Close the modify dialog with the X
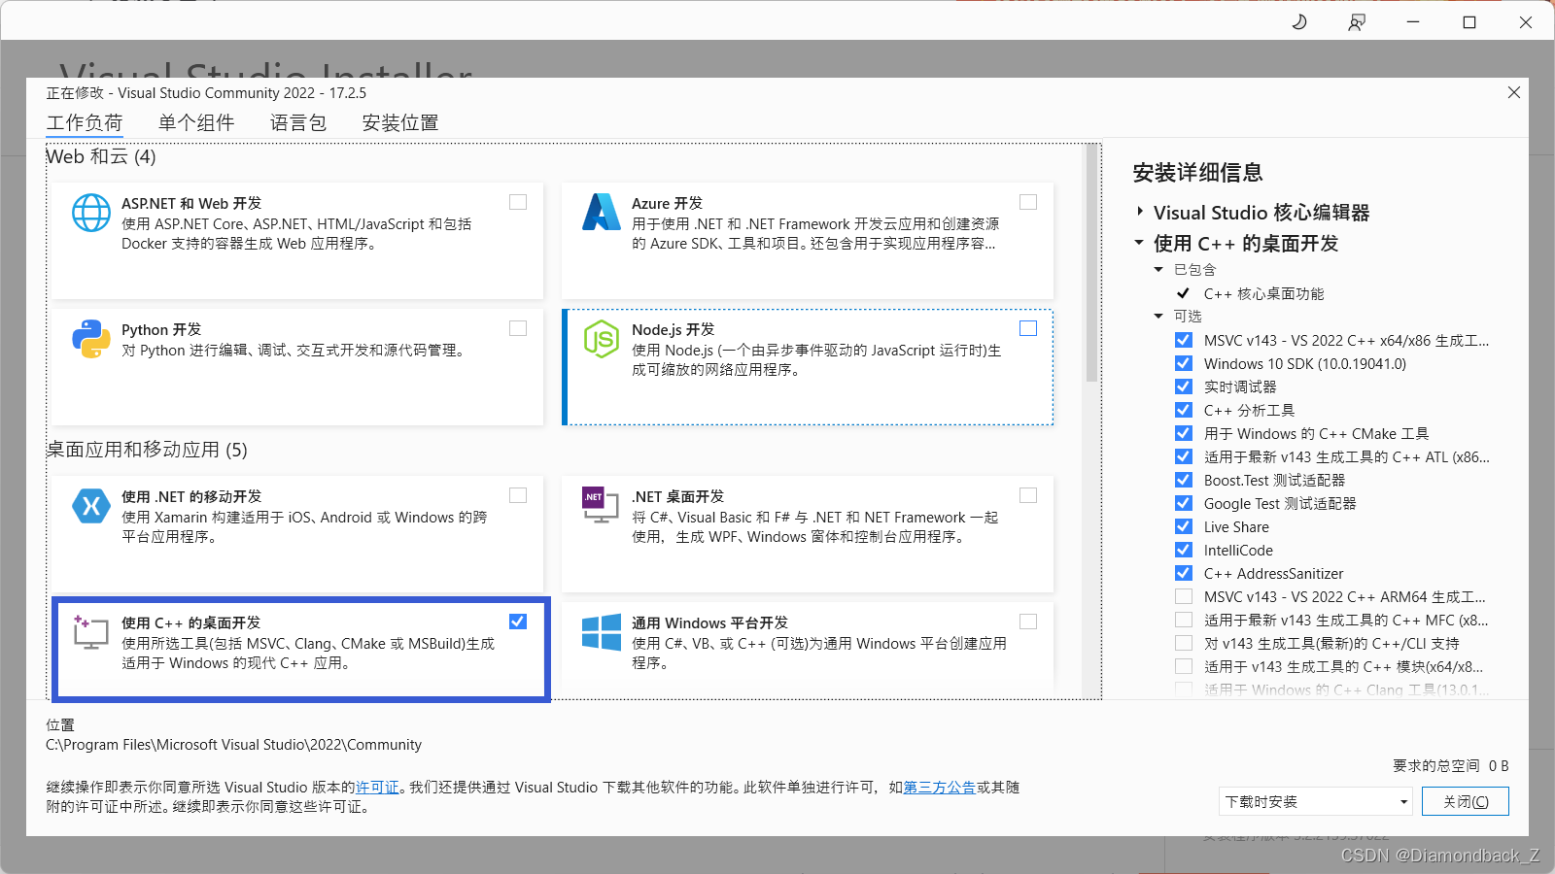The height and width of the screenshot is (874, 1555). pyautogui.click(x=1514, y=92)
